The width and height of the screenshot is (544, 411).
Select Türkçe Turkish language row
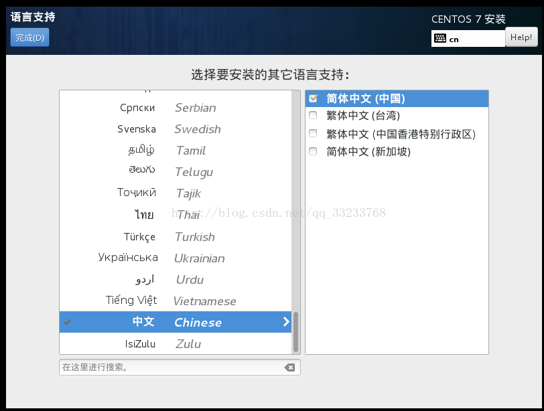176,237
